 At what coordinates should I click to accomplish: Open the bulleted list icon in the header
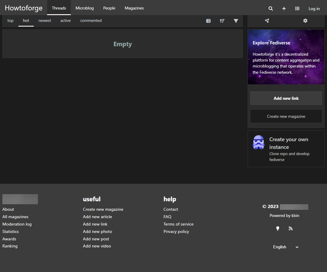[x=297, y=9]
